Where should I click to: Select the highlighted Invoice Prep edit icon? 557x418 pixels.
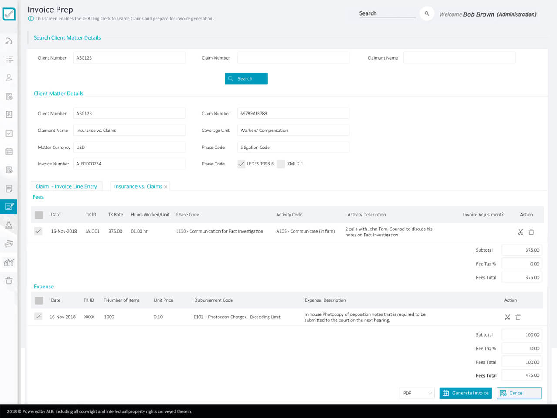(x=9, y=206)
